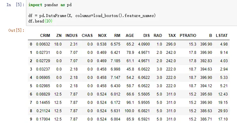Select LSTAT value 5.33
This screenshot has width=237, height=125.
tap(224, 77)
